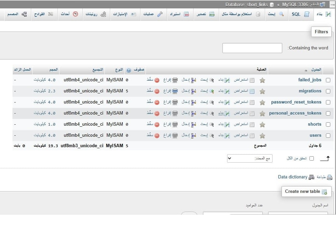Click the MySQL:3306 server breadcrumb link

[300, 4]
